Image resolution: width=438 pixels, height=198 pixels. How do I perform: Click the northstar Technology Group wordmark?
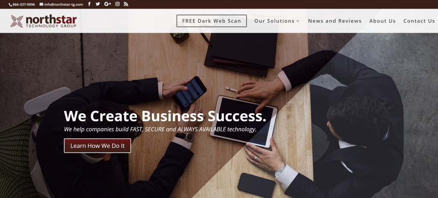[x=51, y=21]
